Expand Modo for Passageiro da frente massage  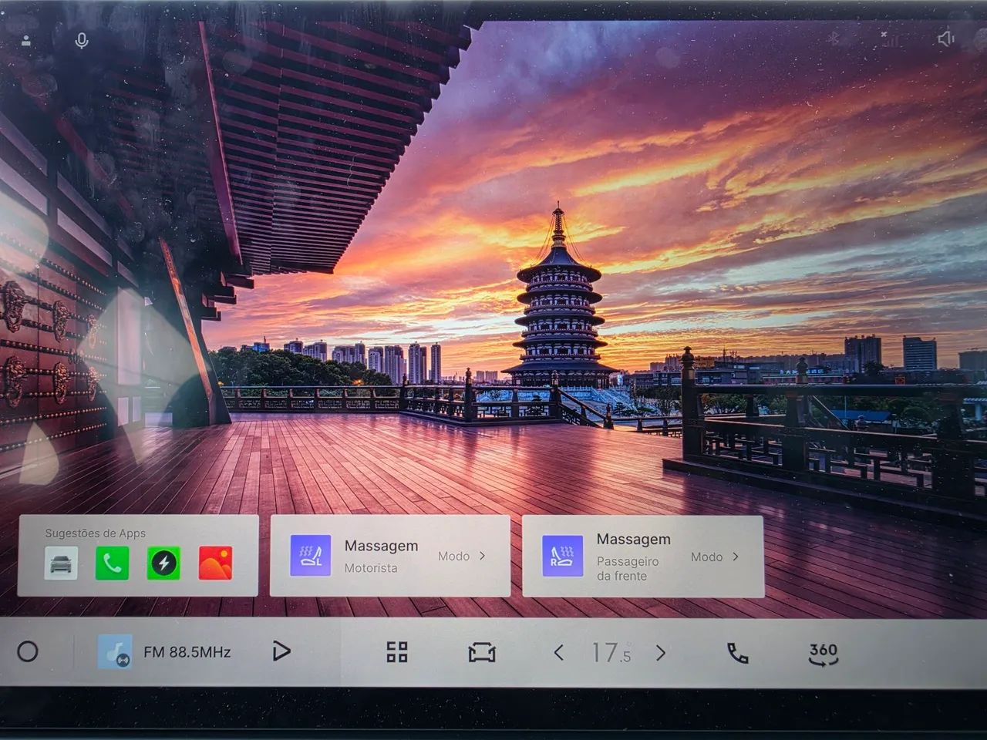click(x=715, y=557)
